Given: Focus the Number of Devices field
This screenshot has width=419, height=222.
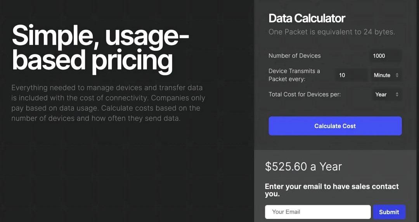Looking at the screenshot, I should [x=385, y=56].
